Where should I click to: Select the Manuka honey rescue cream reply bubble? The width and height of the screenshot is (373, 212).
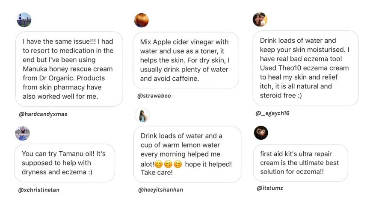point(69,69)
